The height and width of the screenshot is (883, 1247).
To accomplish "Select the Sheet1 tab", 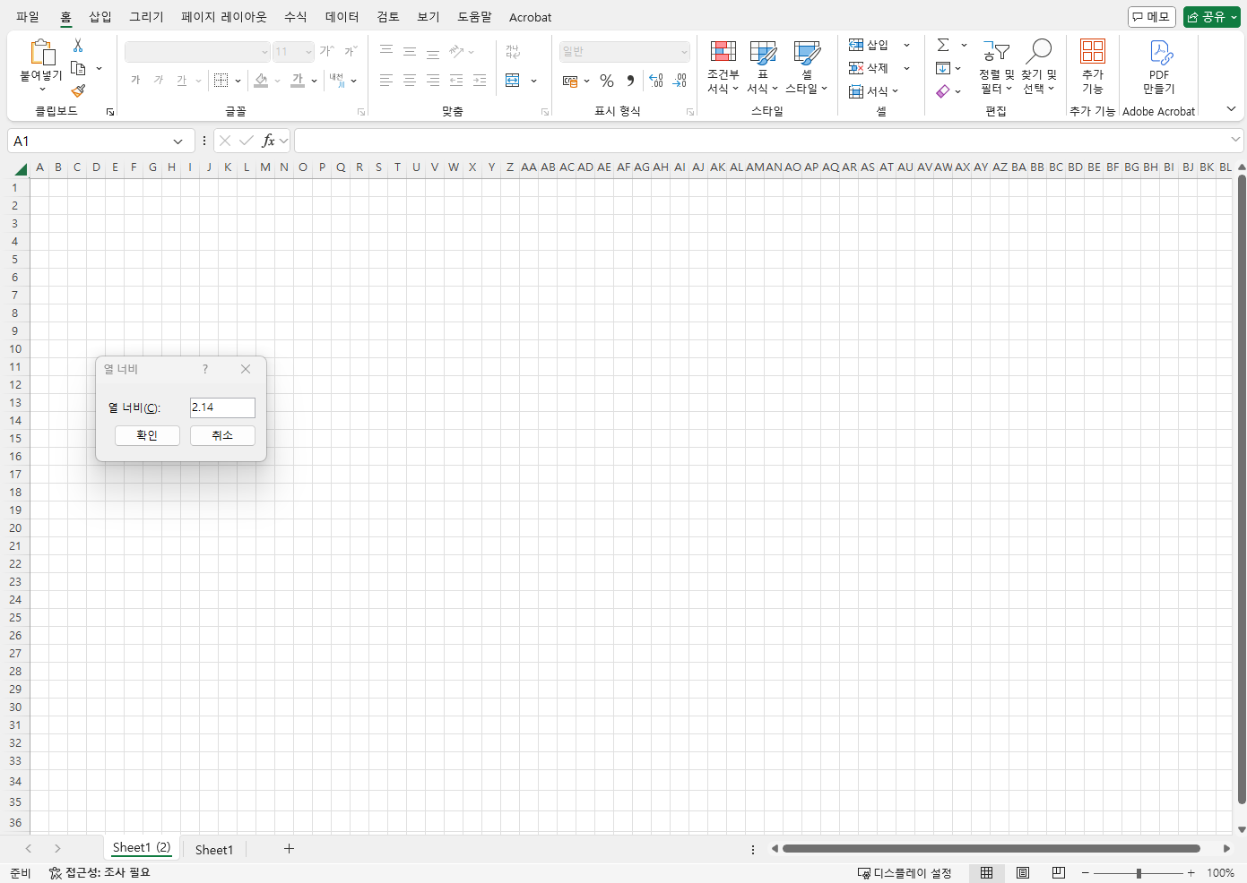I will pyautogui.click(x=214, y=850).
